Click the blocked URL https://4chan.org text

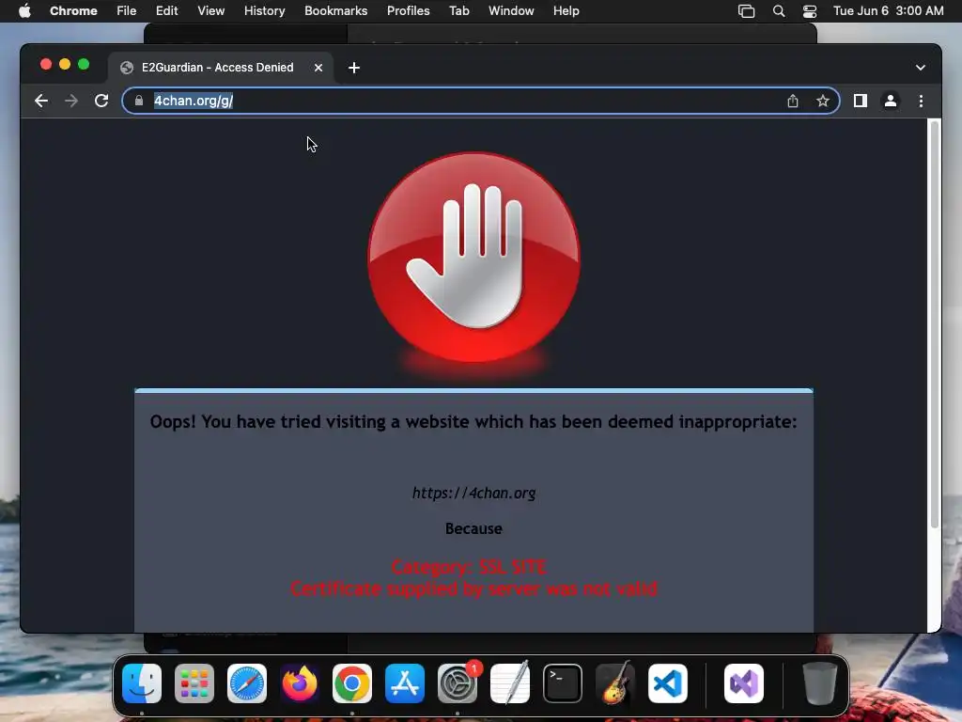[x=473, y=493]
